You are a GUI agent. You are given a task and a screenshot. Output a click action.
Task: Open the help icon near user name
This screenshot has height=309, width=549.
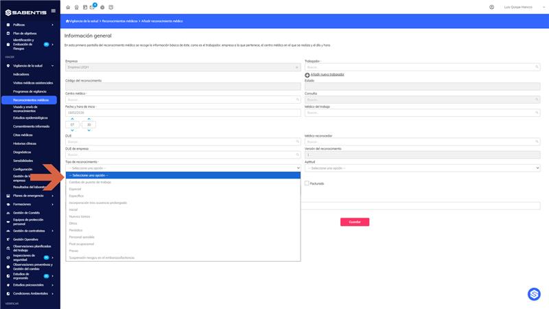point(491,7)
